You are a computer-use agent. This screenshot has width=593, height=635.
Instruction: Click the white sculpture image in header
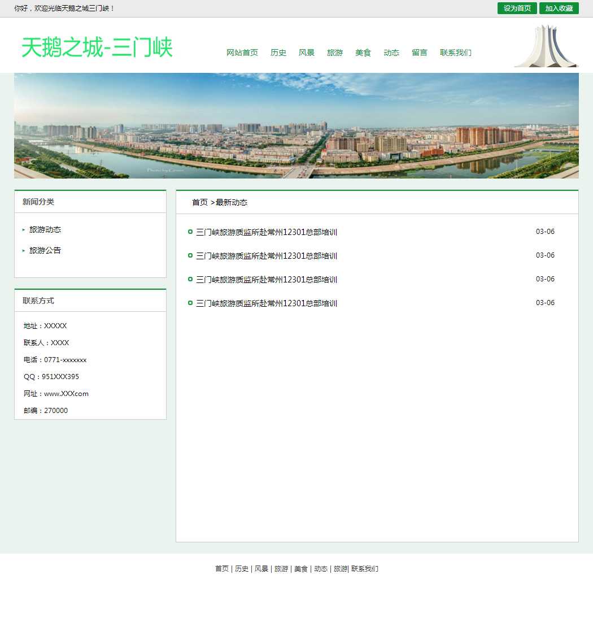click(x=546, y=46)
